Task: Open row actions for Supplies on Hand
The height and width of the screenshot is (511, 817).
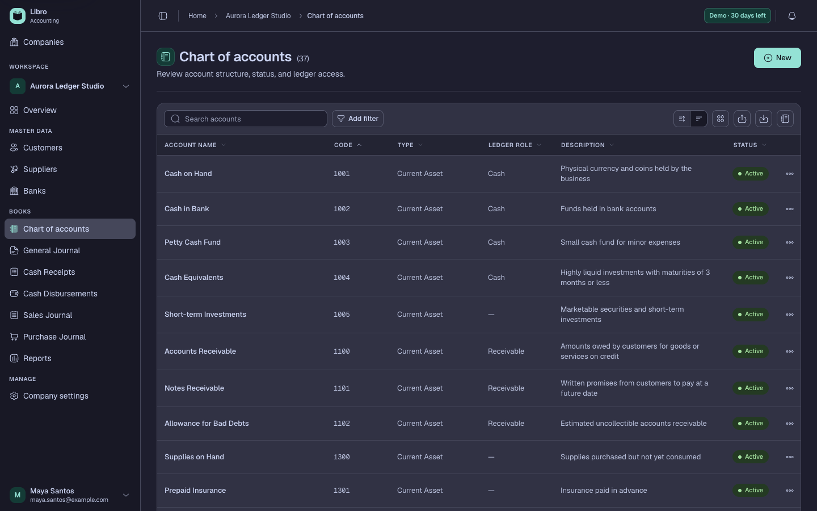Action: [x=790, y=457]
